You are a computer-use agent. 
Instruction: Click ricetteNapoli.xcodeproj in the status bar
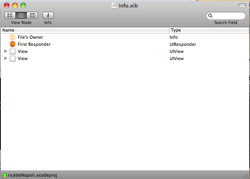pos(32,175)
